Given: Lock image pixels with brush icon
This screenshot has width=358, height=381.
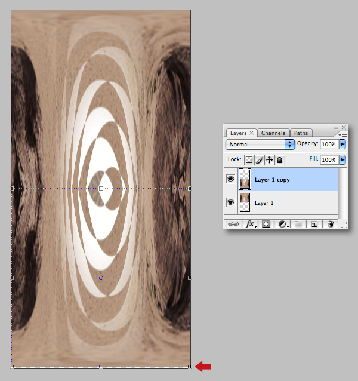Looking at the screenshot, I should 259,160.
